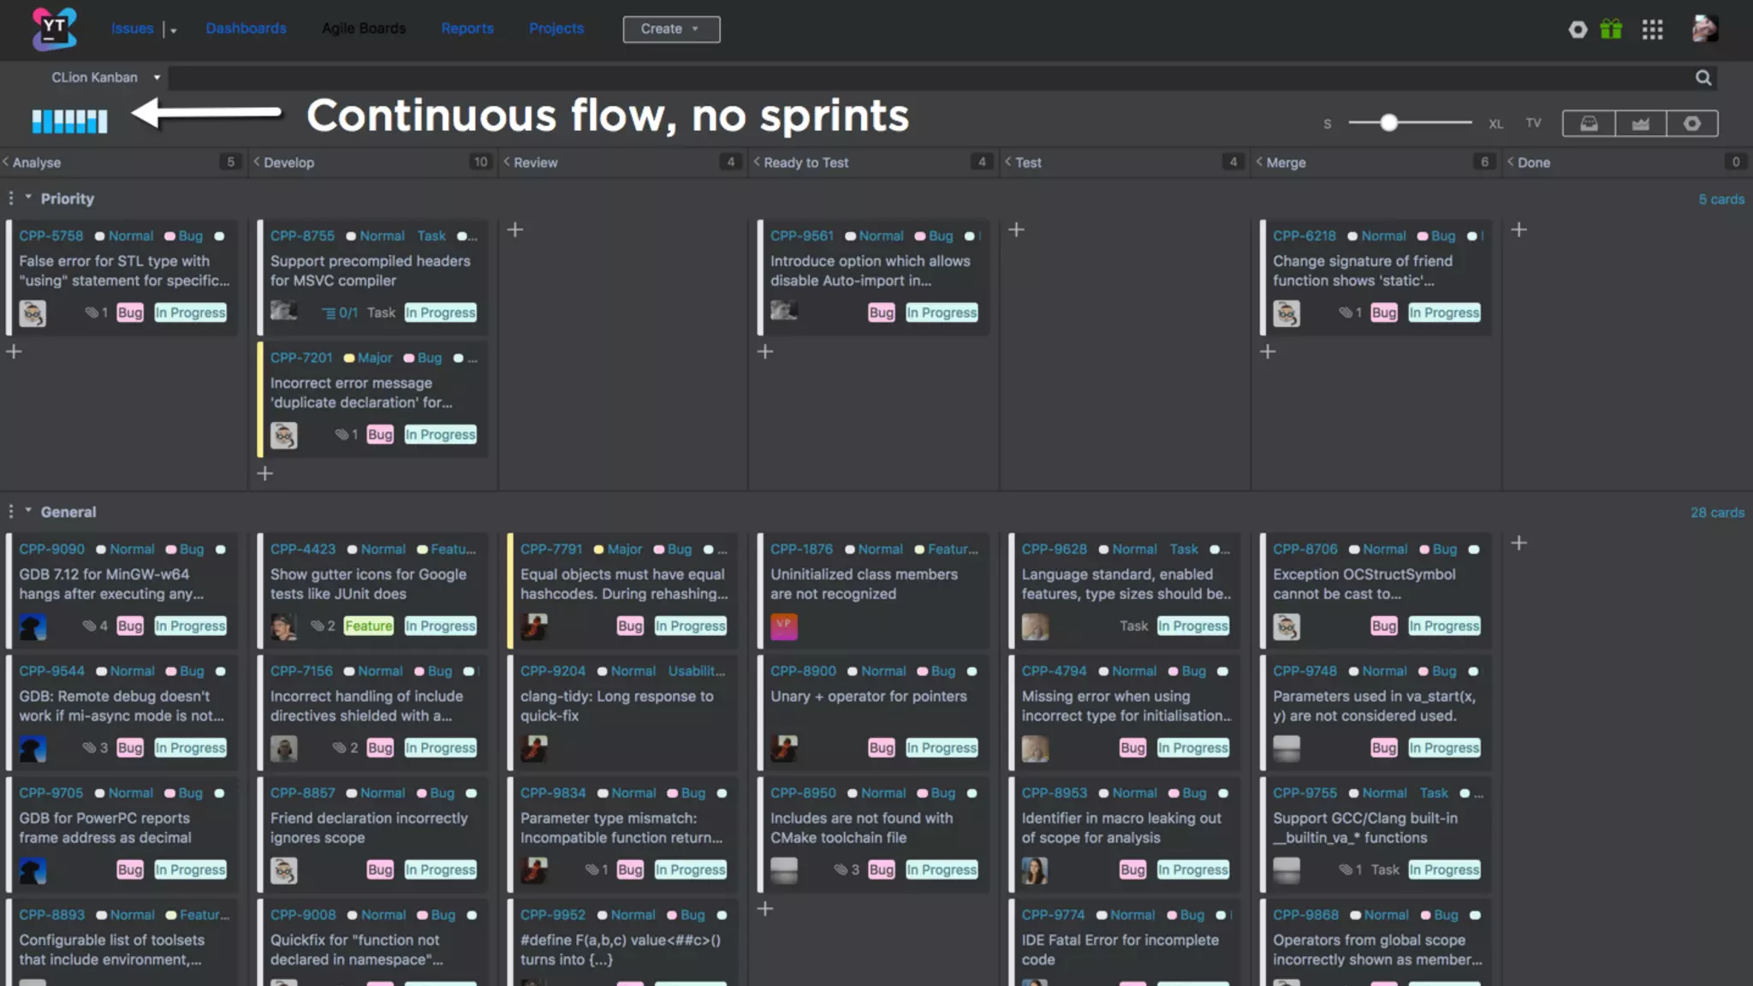This screenshot has height=986, width=1753.
Task: Open the Create dropdown button
Action: tap(671, 29)
